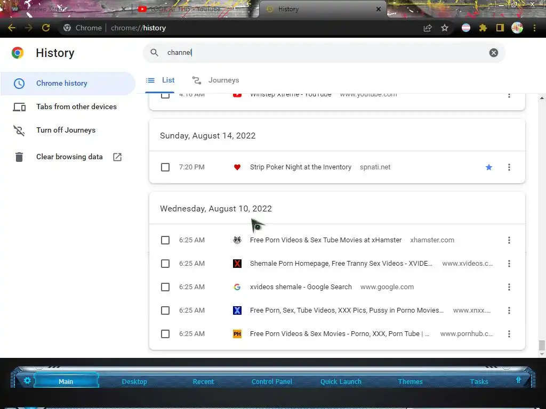Click the scrollbar up arrow
546x409 pixels.
(542, 98)
